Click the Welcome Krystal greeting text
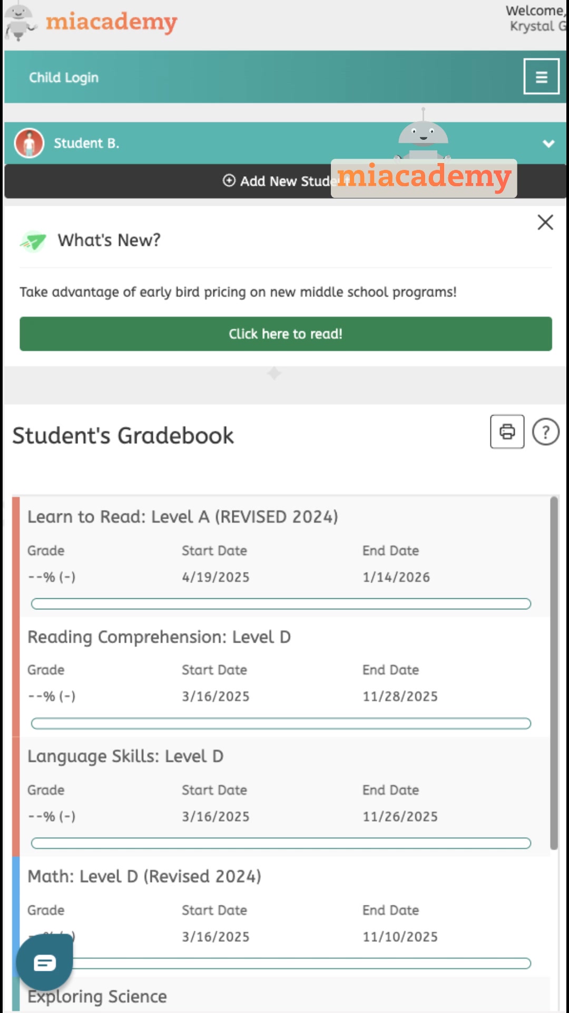 (536, 18)
